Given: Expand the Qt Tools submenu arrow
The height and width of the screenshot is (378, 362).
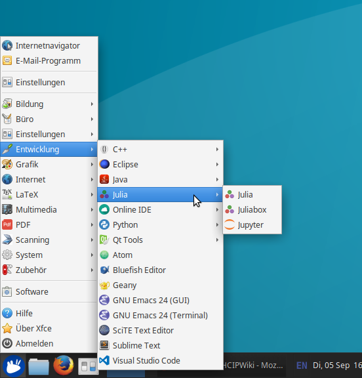Looking at the screenshot, I should (217, 240).
